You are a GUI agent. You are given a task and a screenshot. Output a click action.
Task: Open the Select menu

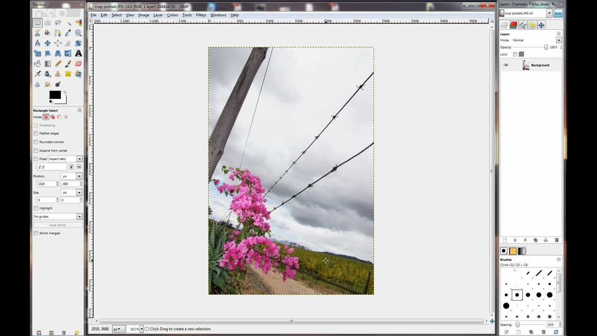(x=117, y=15)
